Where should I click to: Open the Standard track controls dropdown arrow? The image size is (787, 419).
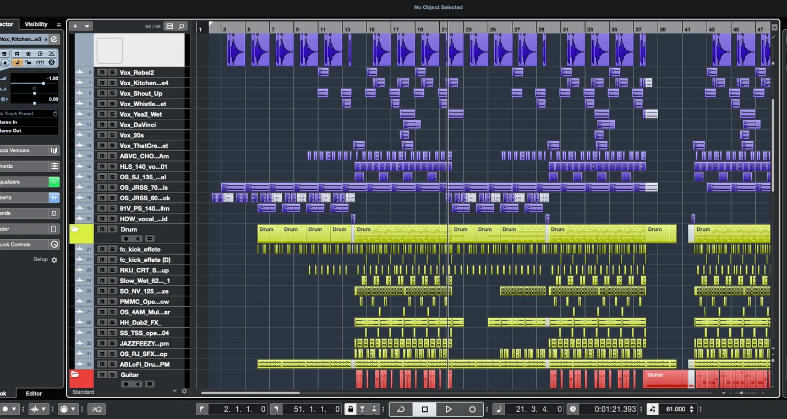[174, 392]
